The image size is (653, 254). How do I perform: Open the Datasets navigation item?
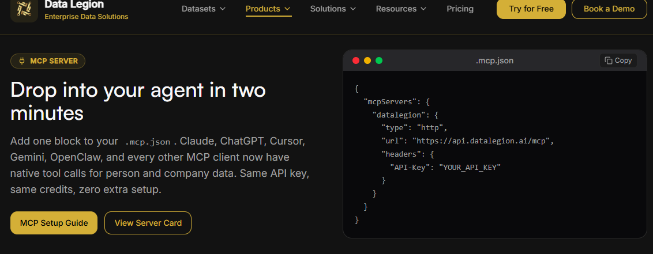coord(204,9)
